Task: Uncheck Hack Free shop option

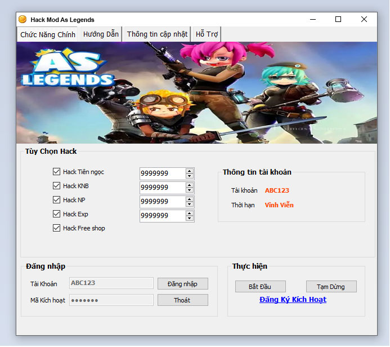Action: click(56, 228)
